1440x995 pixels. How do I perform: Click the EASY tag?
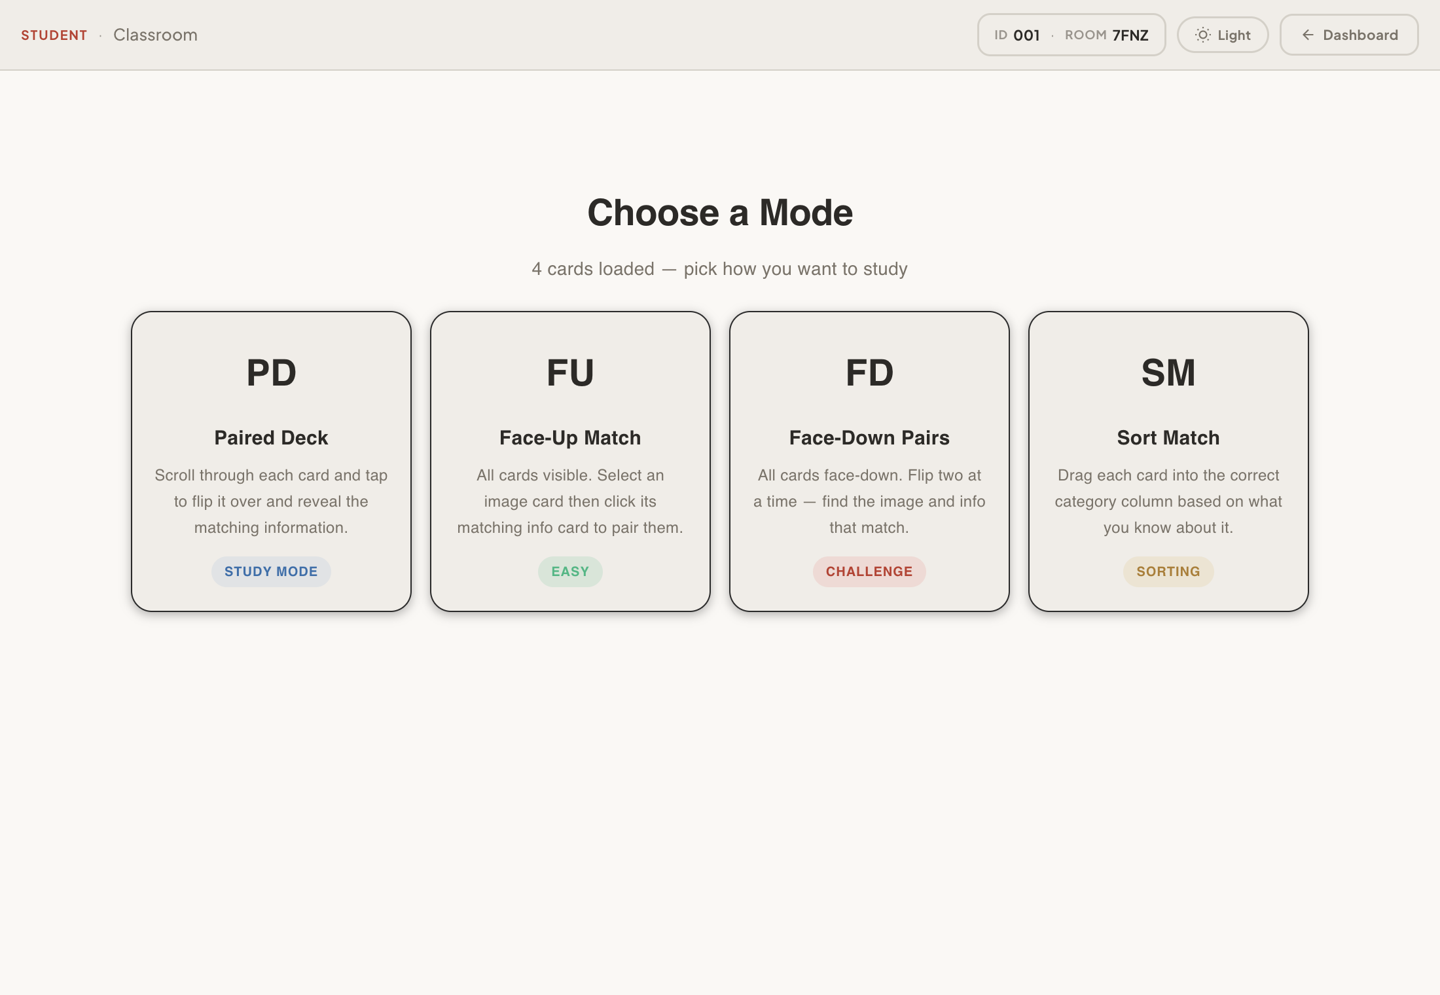point(570,571)
